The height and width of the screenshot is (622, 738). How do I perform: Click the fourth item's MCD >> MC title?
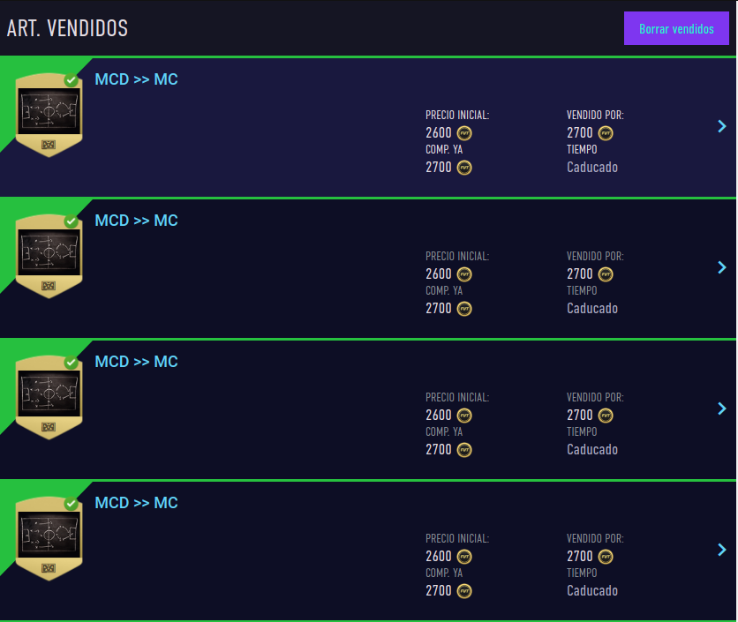(x=136, y=503)
